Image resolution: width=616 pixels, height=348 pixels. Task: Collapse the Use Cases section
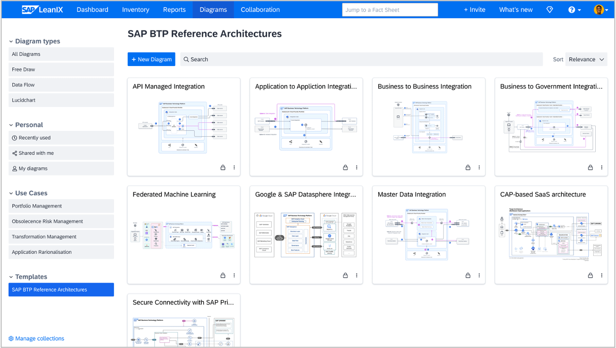[x=11, y=193]
